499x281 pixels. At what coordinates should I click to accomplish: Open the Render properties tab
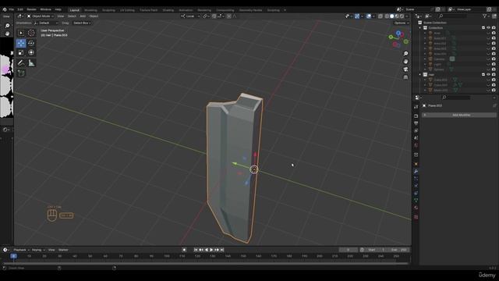pyautogui.click(x=416, y=116)
